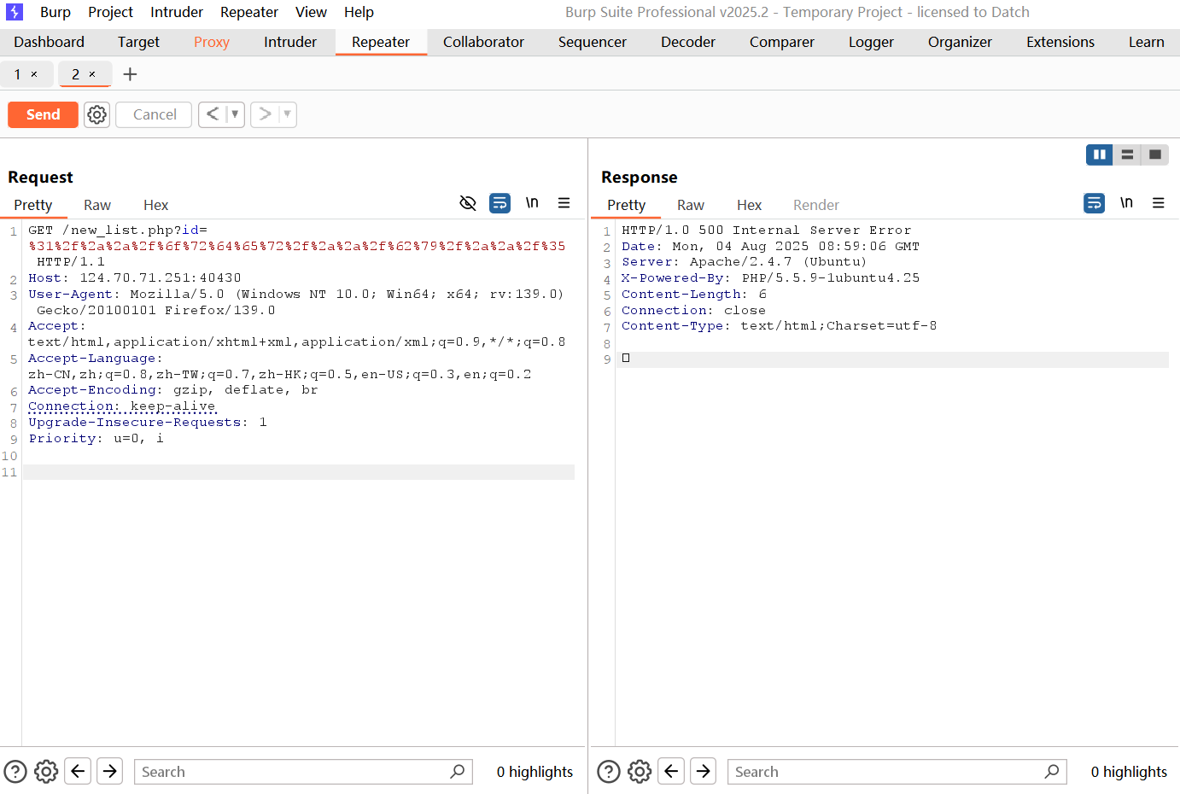Image resolution: width=1180 pixels, height=794 pixels.
Task: Open Response panel hamburger options menu
Action: pos(1158,203)
